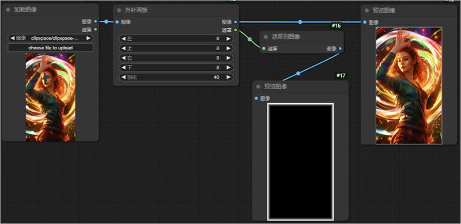
Task: Collapse the 遮罩到图像 node via its title dot
Action: pyautogui.click(x=266, y=37)
